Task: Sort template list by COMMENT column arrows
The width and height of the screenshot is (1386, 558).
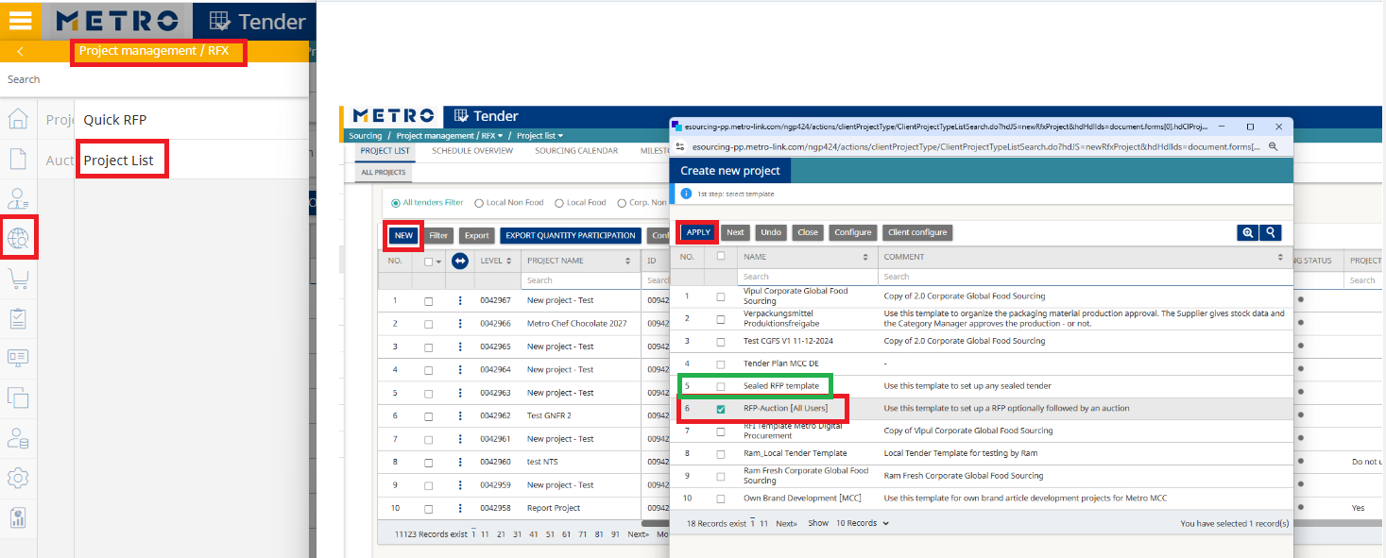Action: pos(1282,257)
